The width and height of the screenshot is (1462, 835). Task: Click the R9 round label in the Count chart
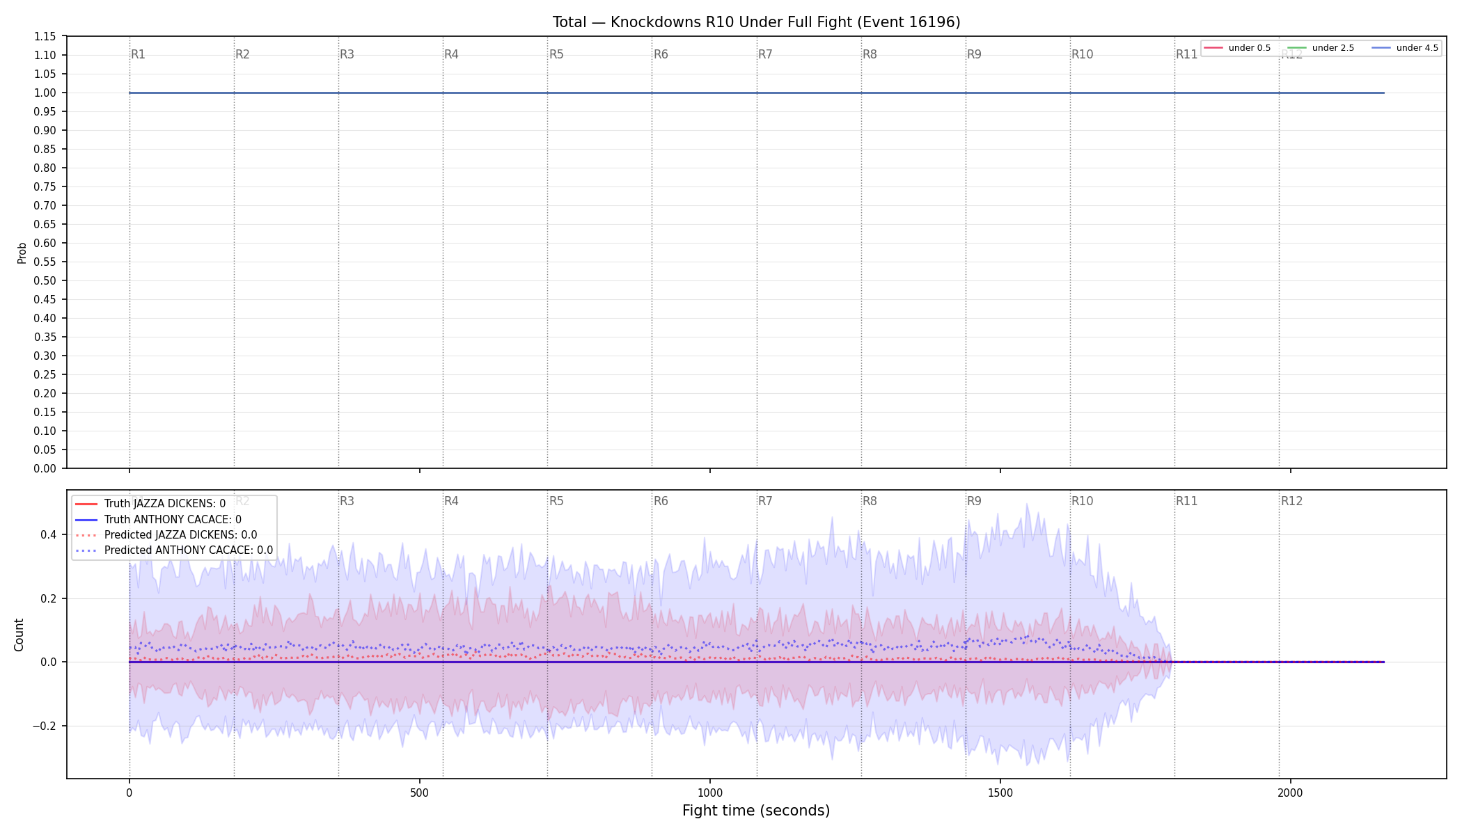[x=974, y=501]
